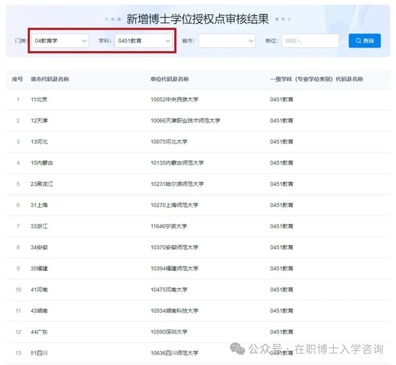Click the 查询 search button

click(364, 41)
